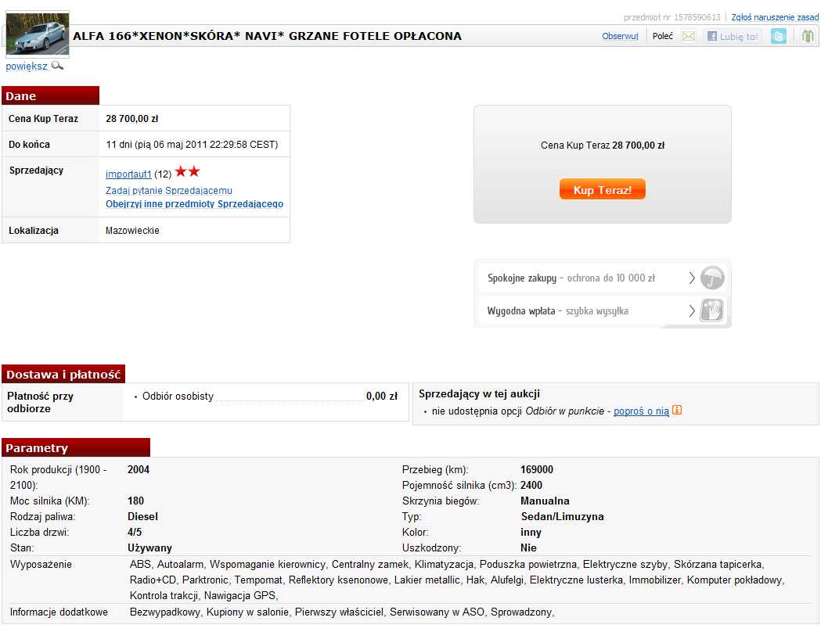Click the green icon right of Twitter

[808, 37]
